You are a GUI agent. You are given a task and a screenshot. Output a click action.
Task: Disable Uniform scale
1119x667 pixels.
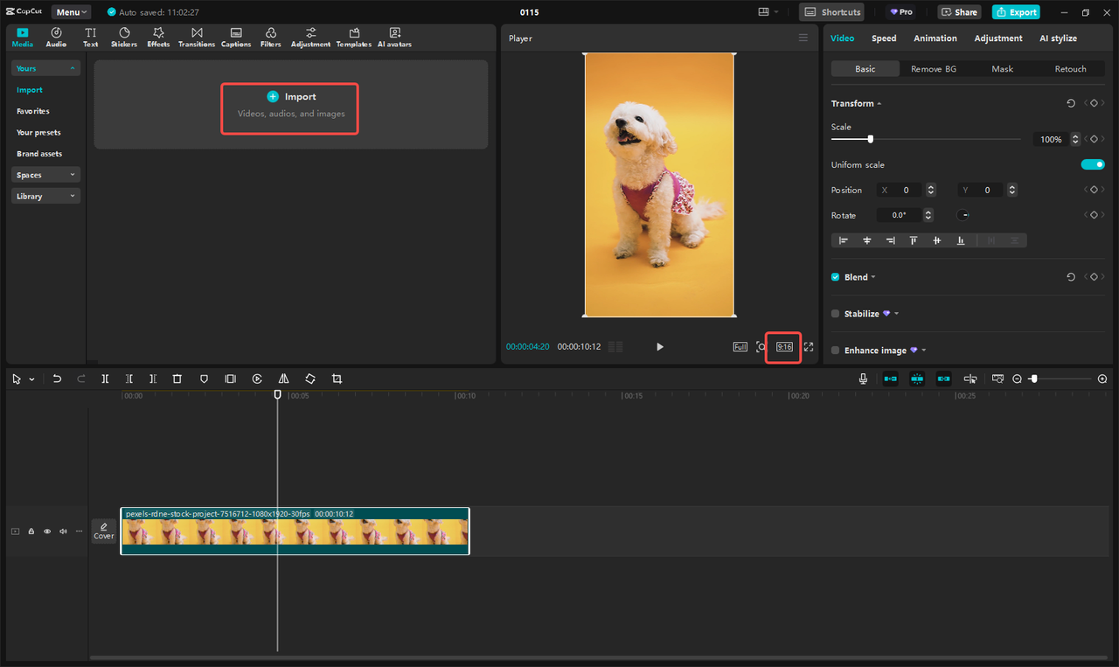1093,164
